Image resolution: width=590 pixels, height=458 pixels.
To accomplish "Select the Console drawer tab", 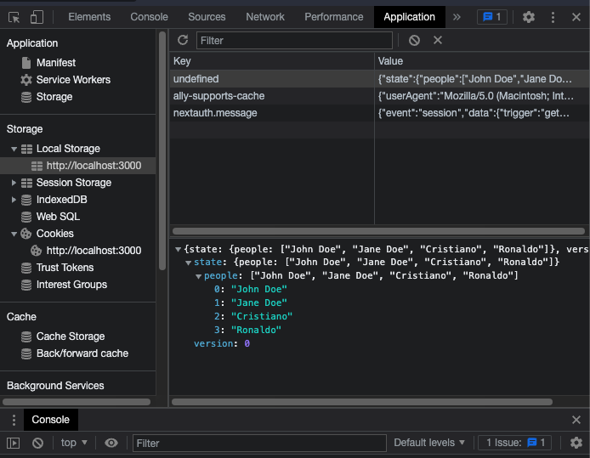I will coord(51,420).
